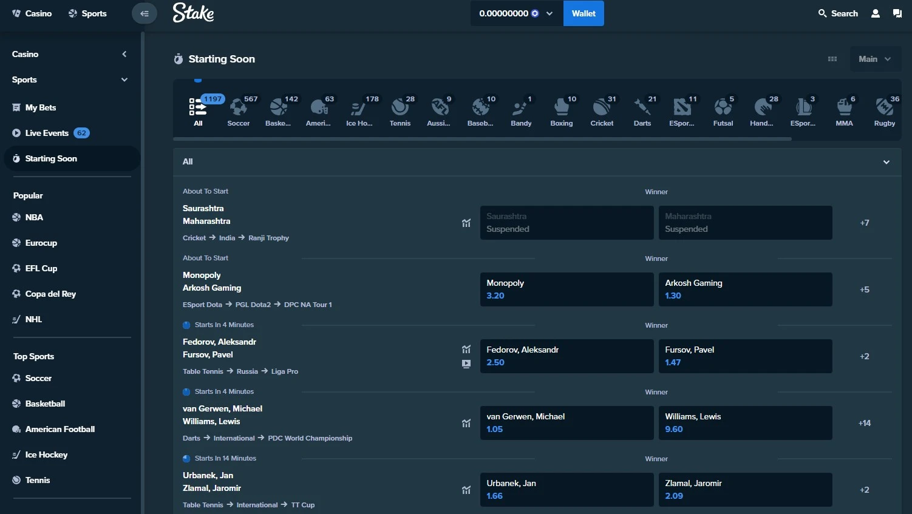Collapse the sidebar with arrow button
This screenshot has width=912, height=514.
(145, 13)
